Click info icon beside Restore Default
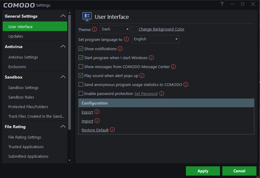The width and height of the screenshot is (260, 178). click(x=112, y=130)
